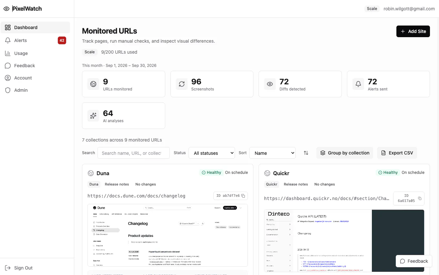The width and height of the screenshot is (439, 275).
Task: Click the Export CSV button
Action: (x=397, y=153)
